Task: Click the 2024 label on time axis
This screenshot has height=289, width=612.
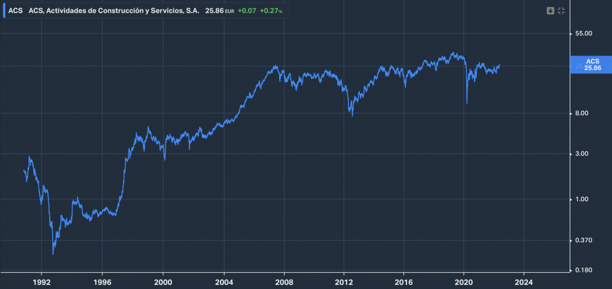Action: tap(524, 281)
